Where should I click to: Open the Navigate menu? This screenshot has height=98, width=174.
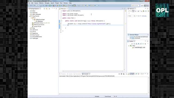pos(47,3)
